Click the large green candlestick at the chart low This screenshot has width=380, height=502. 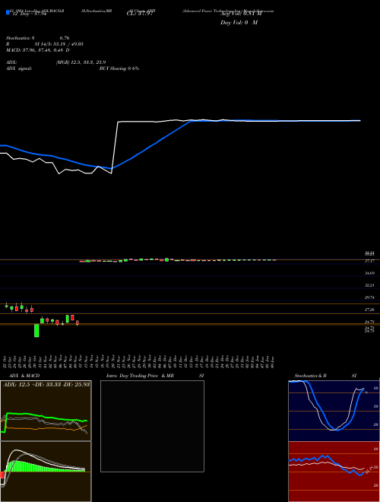point(36,331)
